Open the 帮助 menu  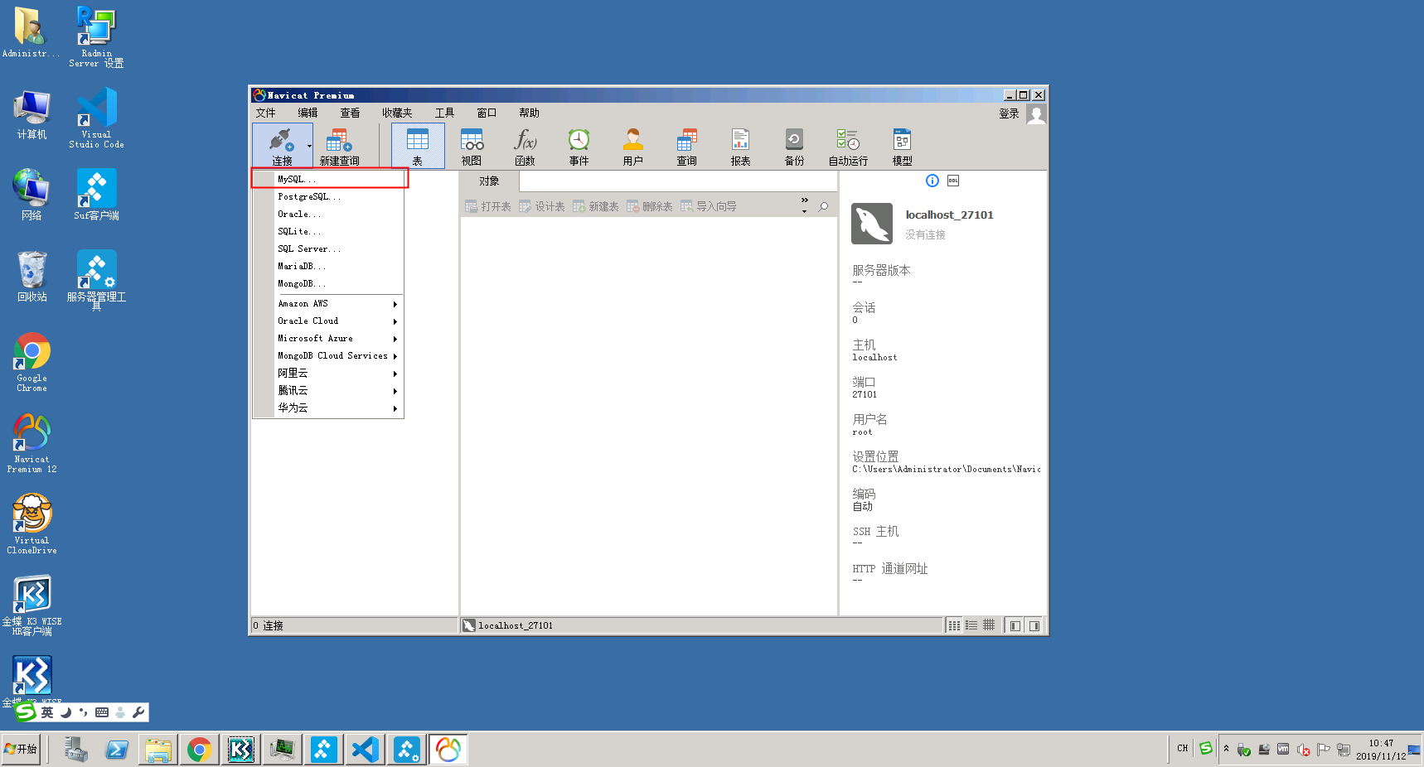530,113
